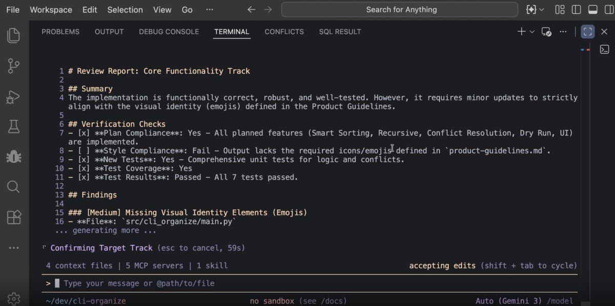Image resolution: width=615 pixels, height=306 pixels.
Task: Open the Workspace menu
Action: click(51, 10)
